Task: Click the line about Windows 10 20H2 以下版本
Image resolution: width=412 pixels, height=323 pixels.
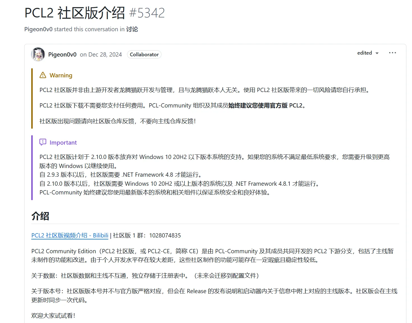Action: pyautogui.click(x=215, y=161)
